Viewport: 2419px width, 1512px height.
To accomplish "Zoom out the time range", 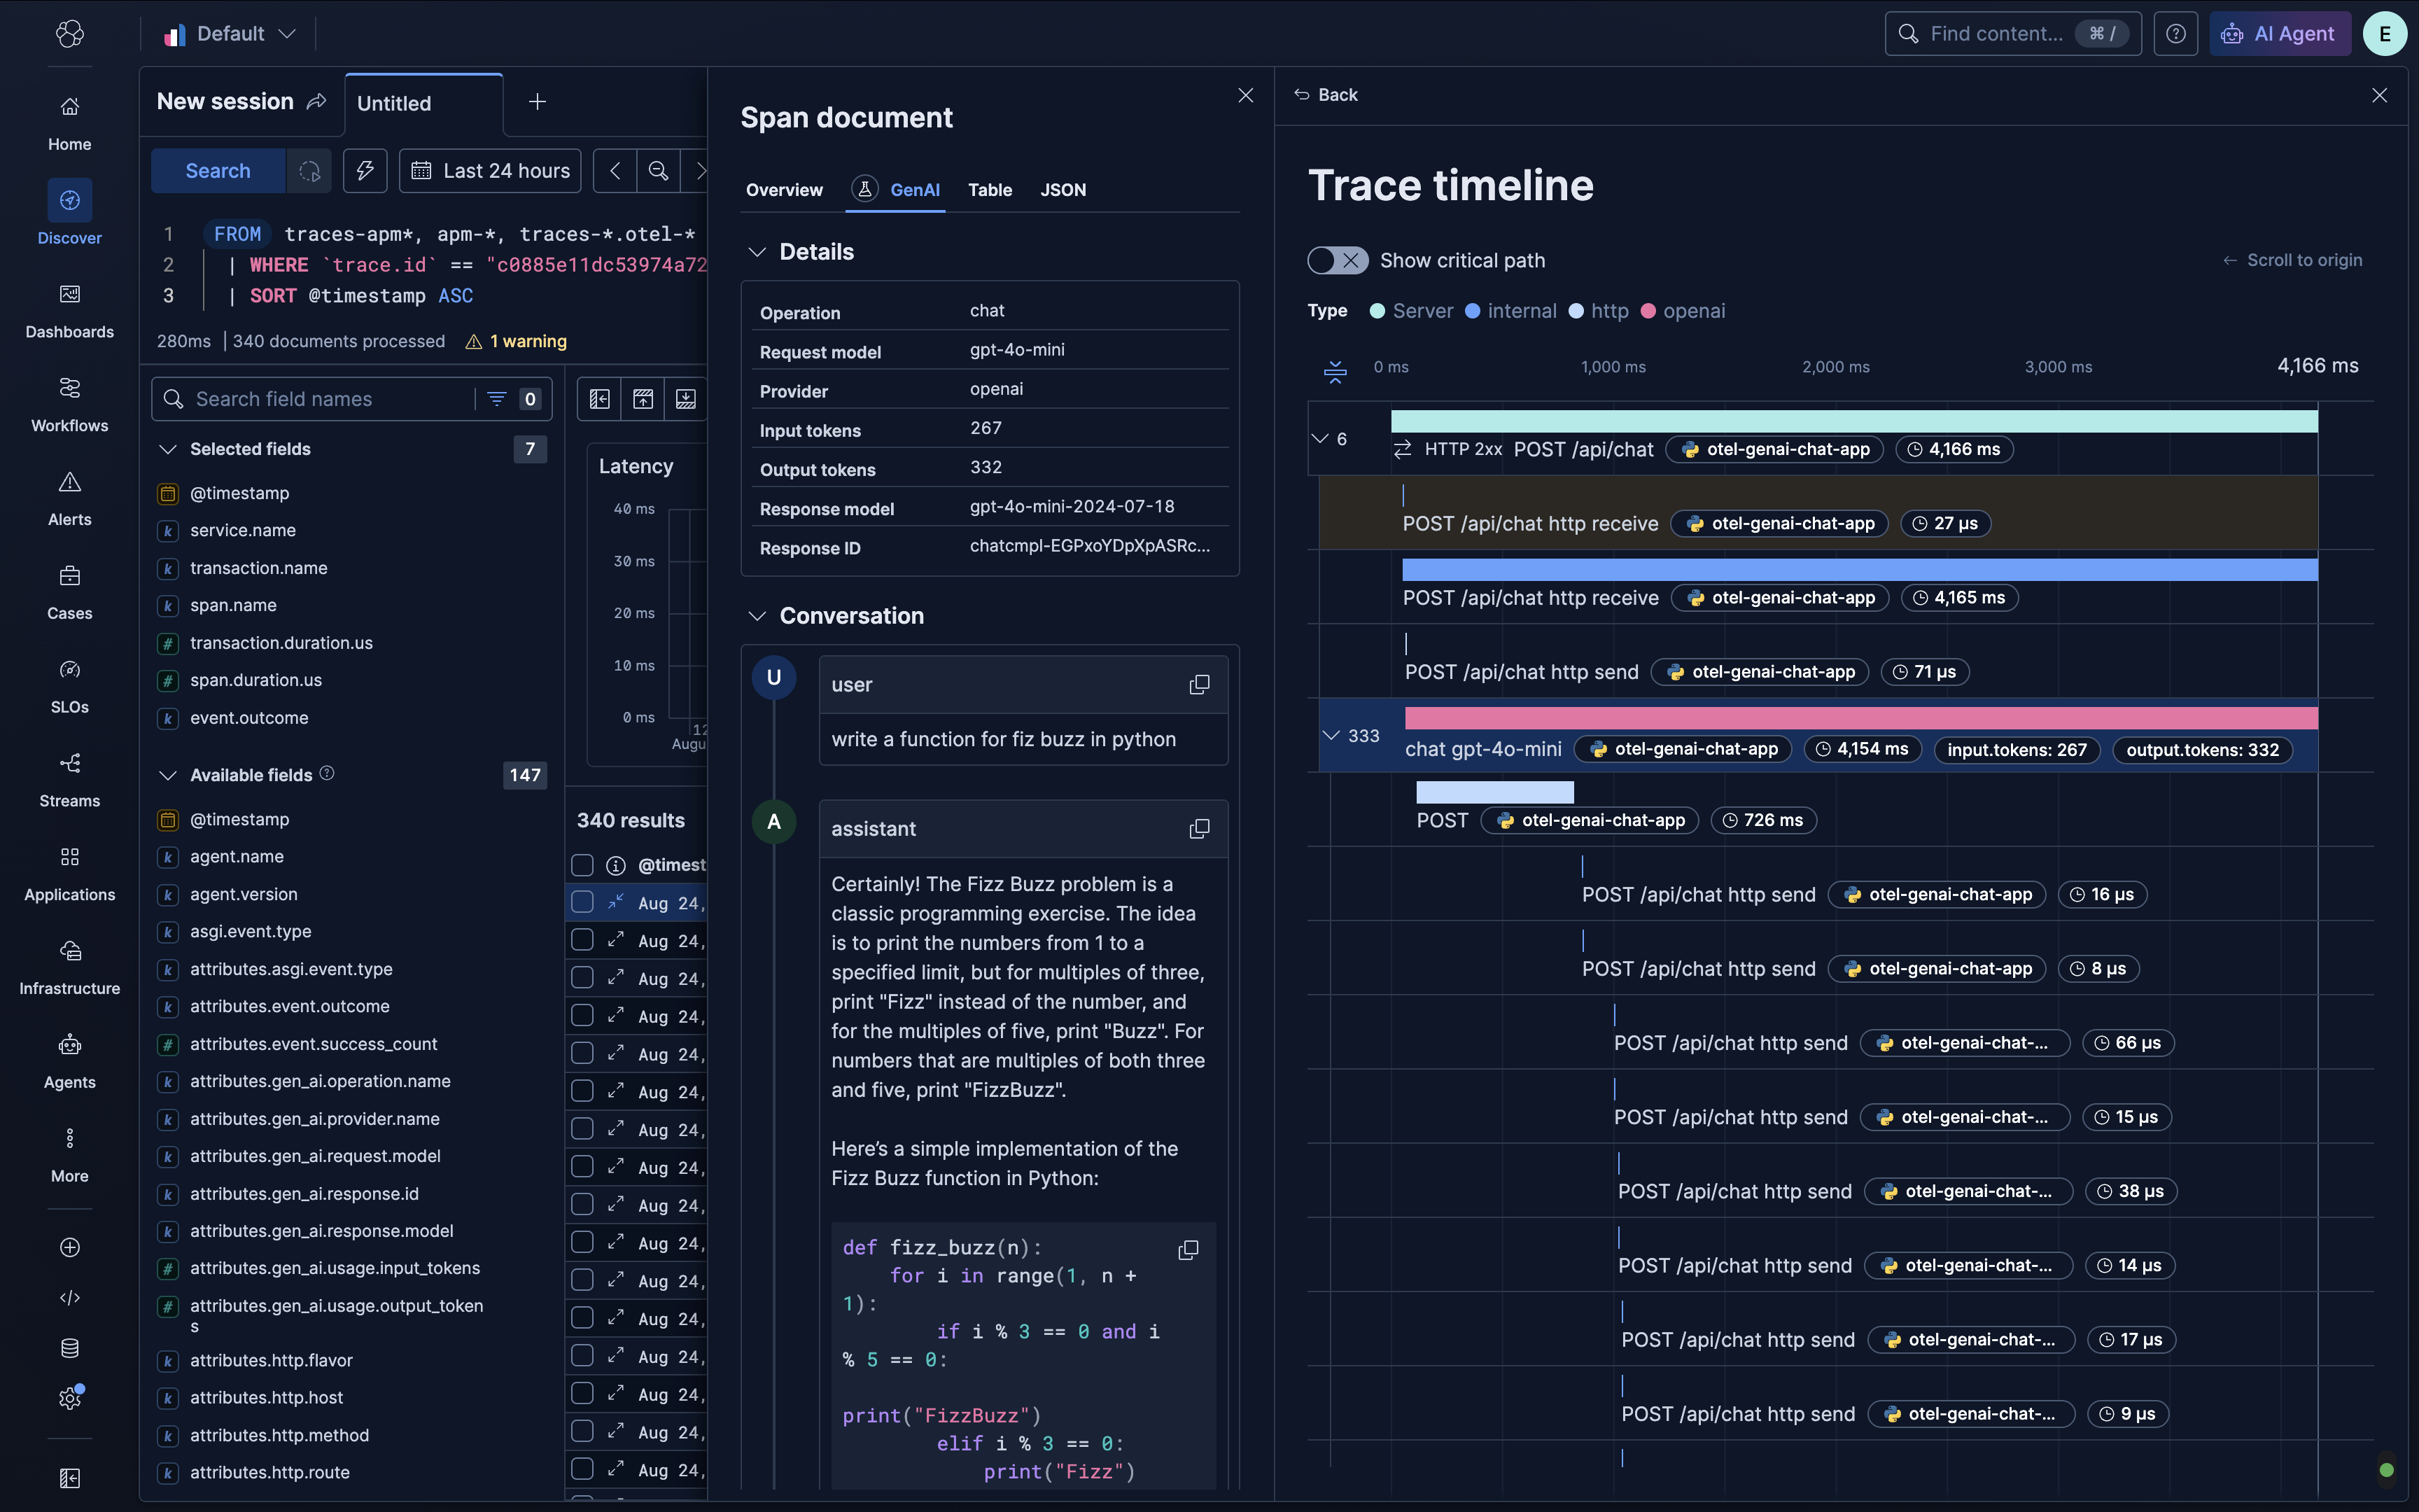I will point(658,171).
